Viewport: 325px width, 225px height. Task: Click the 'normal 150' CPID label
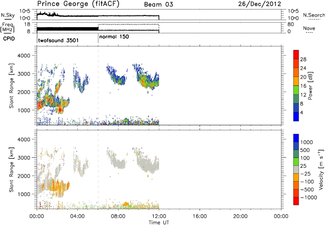pos(114,37)
